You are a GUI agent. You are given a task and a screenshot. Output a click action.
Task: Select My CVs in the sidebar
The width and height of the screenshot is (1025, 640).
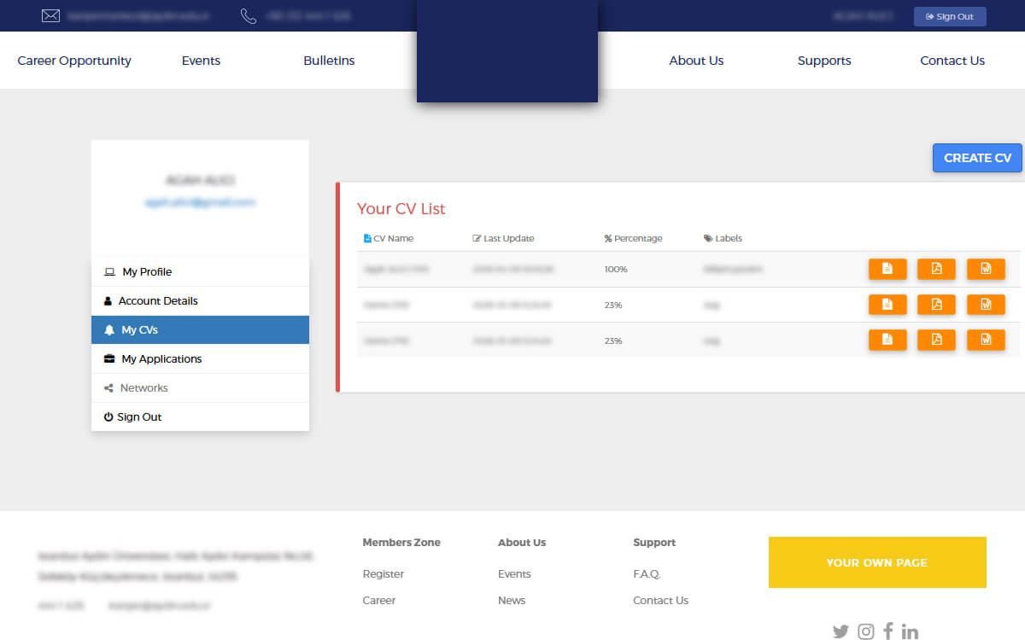(200, 329)
